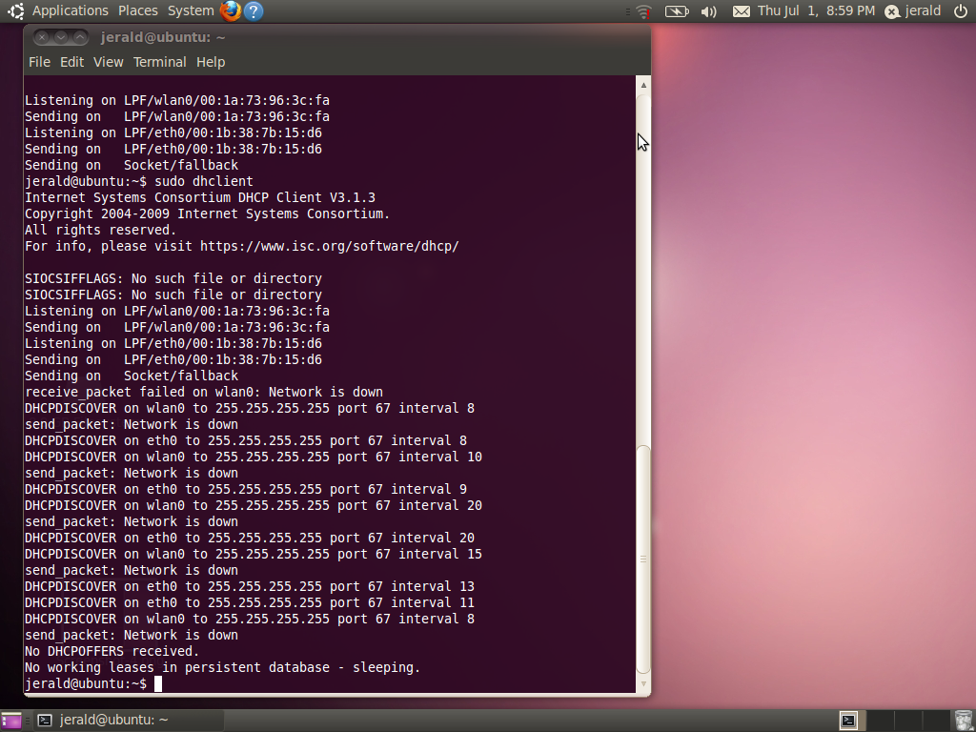
Task: Open the terminal's File menu
Action: coord(39,62)
